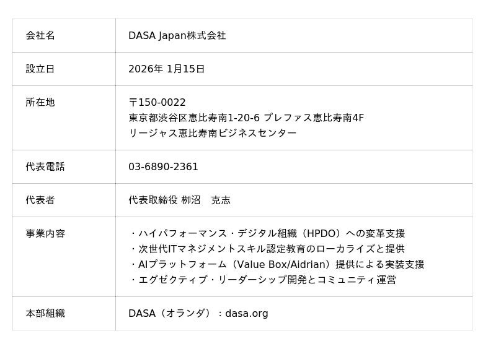Select the 代表取締役 柳沼 克志 text
496x349 pixels.
coord(179,200)
